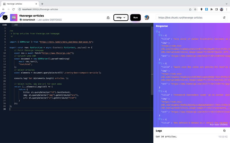Collapse JSON item 1
The height and width of the screenshot is (143, 230).
pos(159,63)
